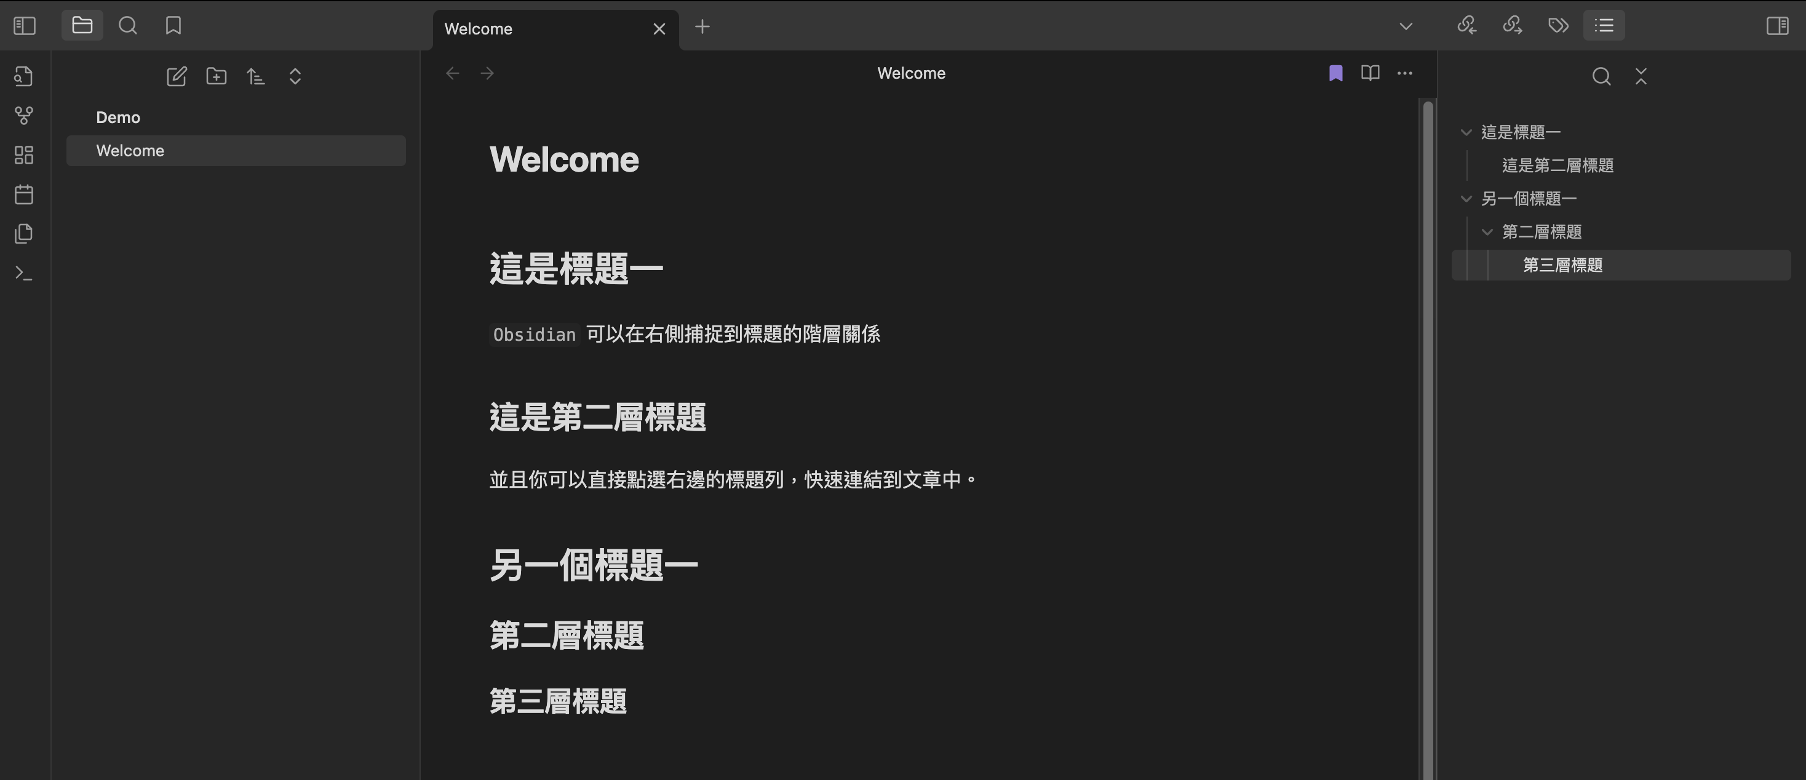Image resolution: width=1806 pixels, height=780 pixels.
Task: Expand or collapse all folders icon
Action: 295,76
